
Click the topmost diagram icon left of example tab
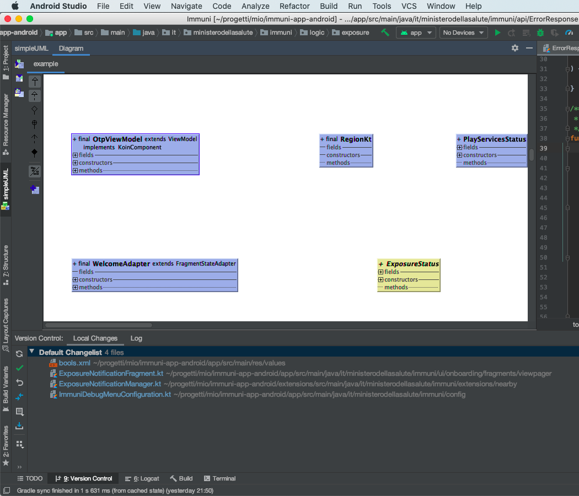pos(19,64)
